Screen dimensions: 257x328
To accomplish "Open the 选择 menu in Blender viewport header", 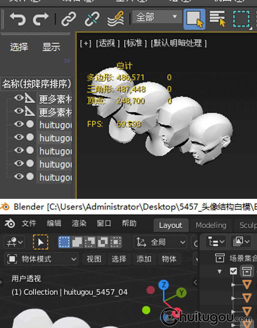I will (119, 259).
